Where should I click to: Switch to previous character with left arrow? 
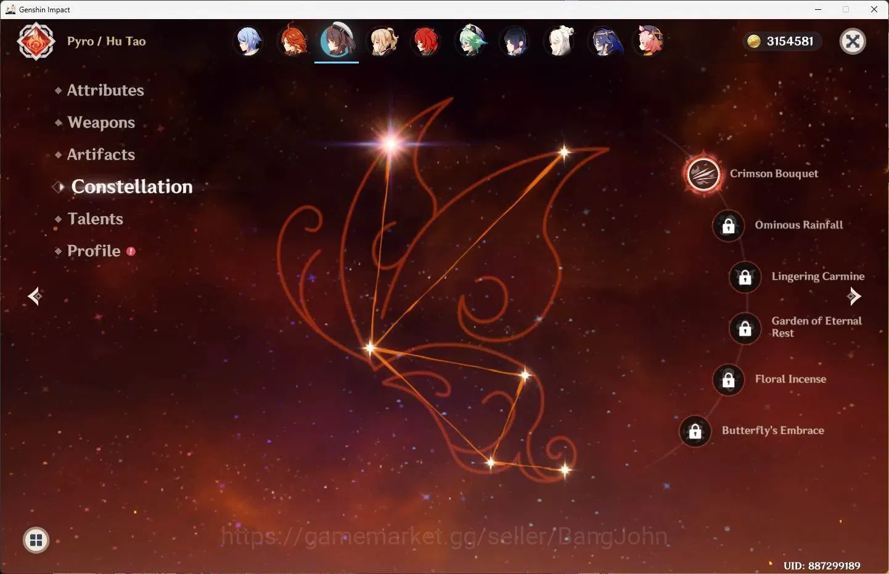pos(35,296)
